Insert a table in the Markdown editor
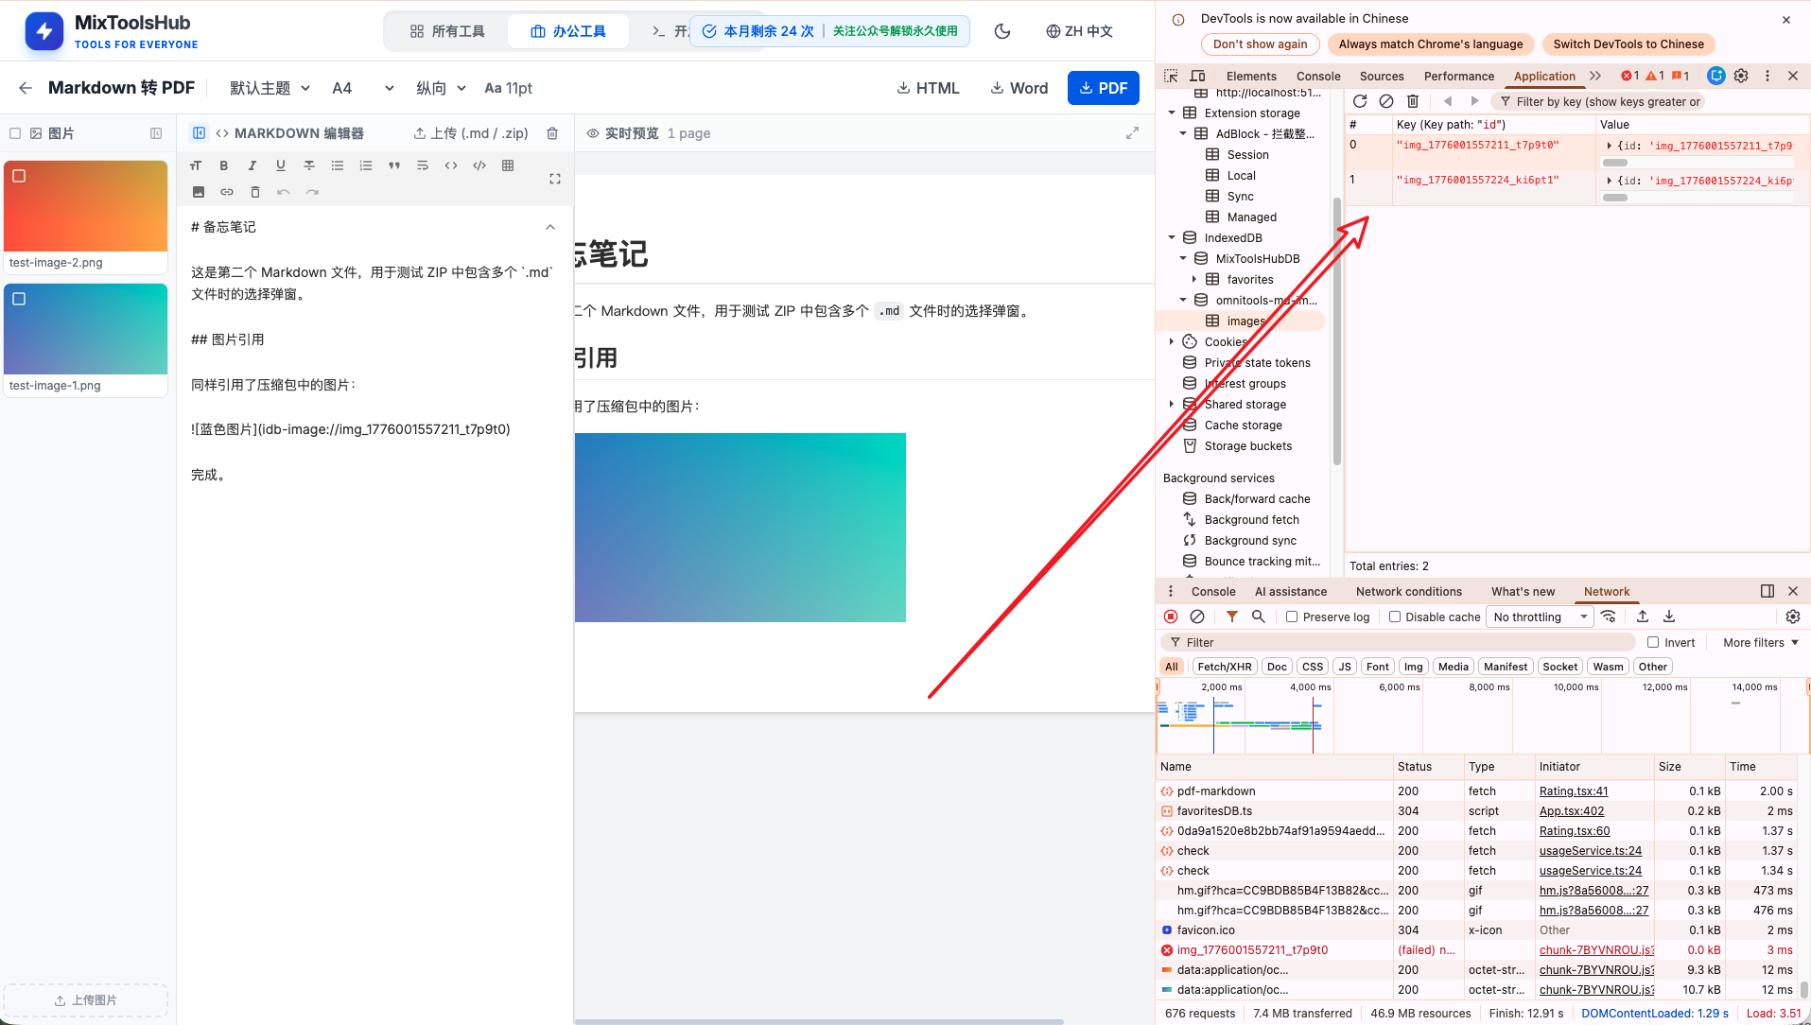Screen dimensions: 1811x1025 tap(508, 165)
